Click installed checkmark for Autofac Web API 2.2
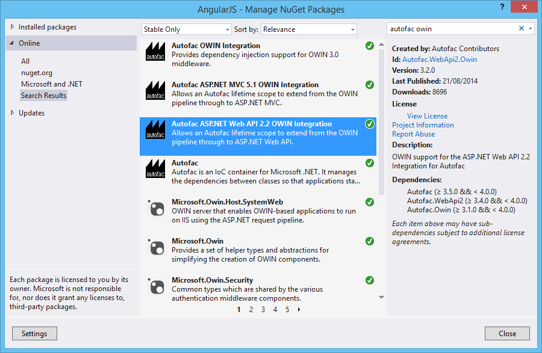Viewport: 542px width, 353px height. [x=370, y=124]
